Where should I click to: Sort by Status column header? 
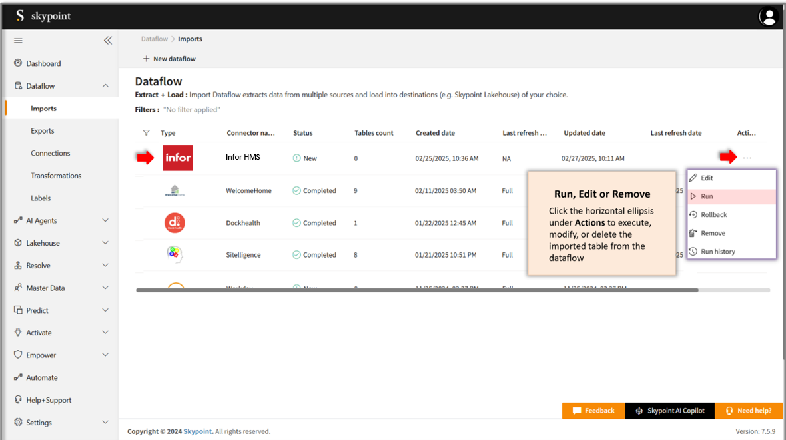[x=303, y=133]
